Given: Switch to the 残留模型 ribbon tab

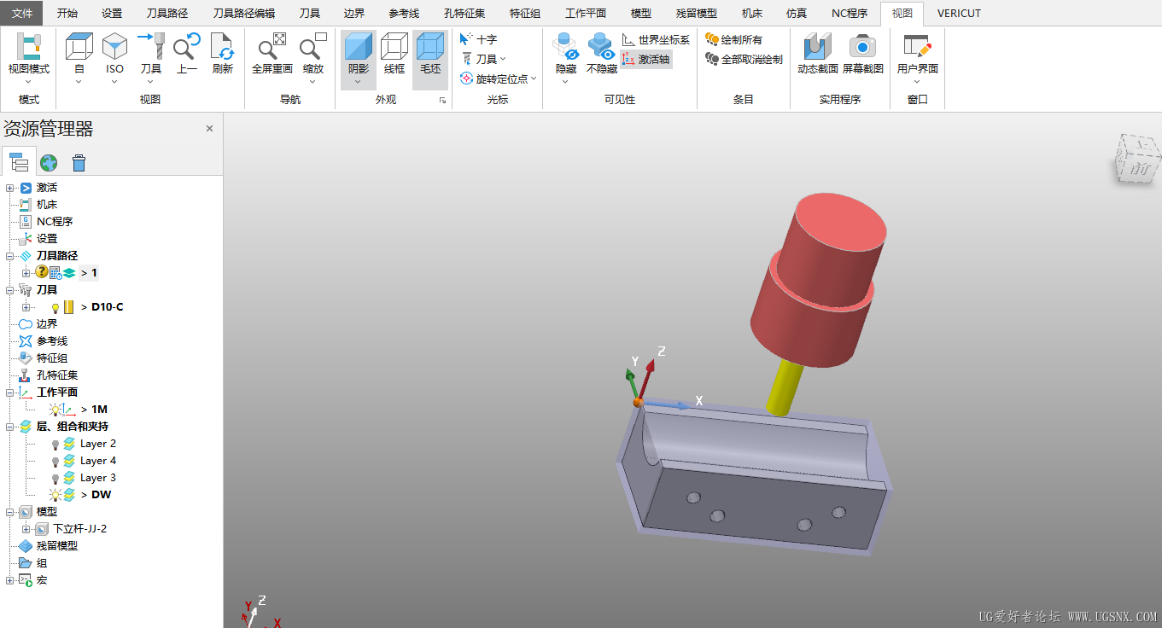Looking at the screenshot, I should click(x=697, y=13).
